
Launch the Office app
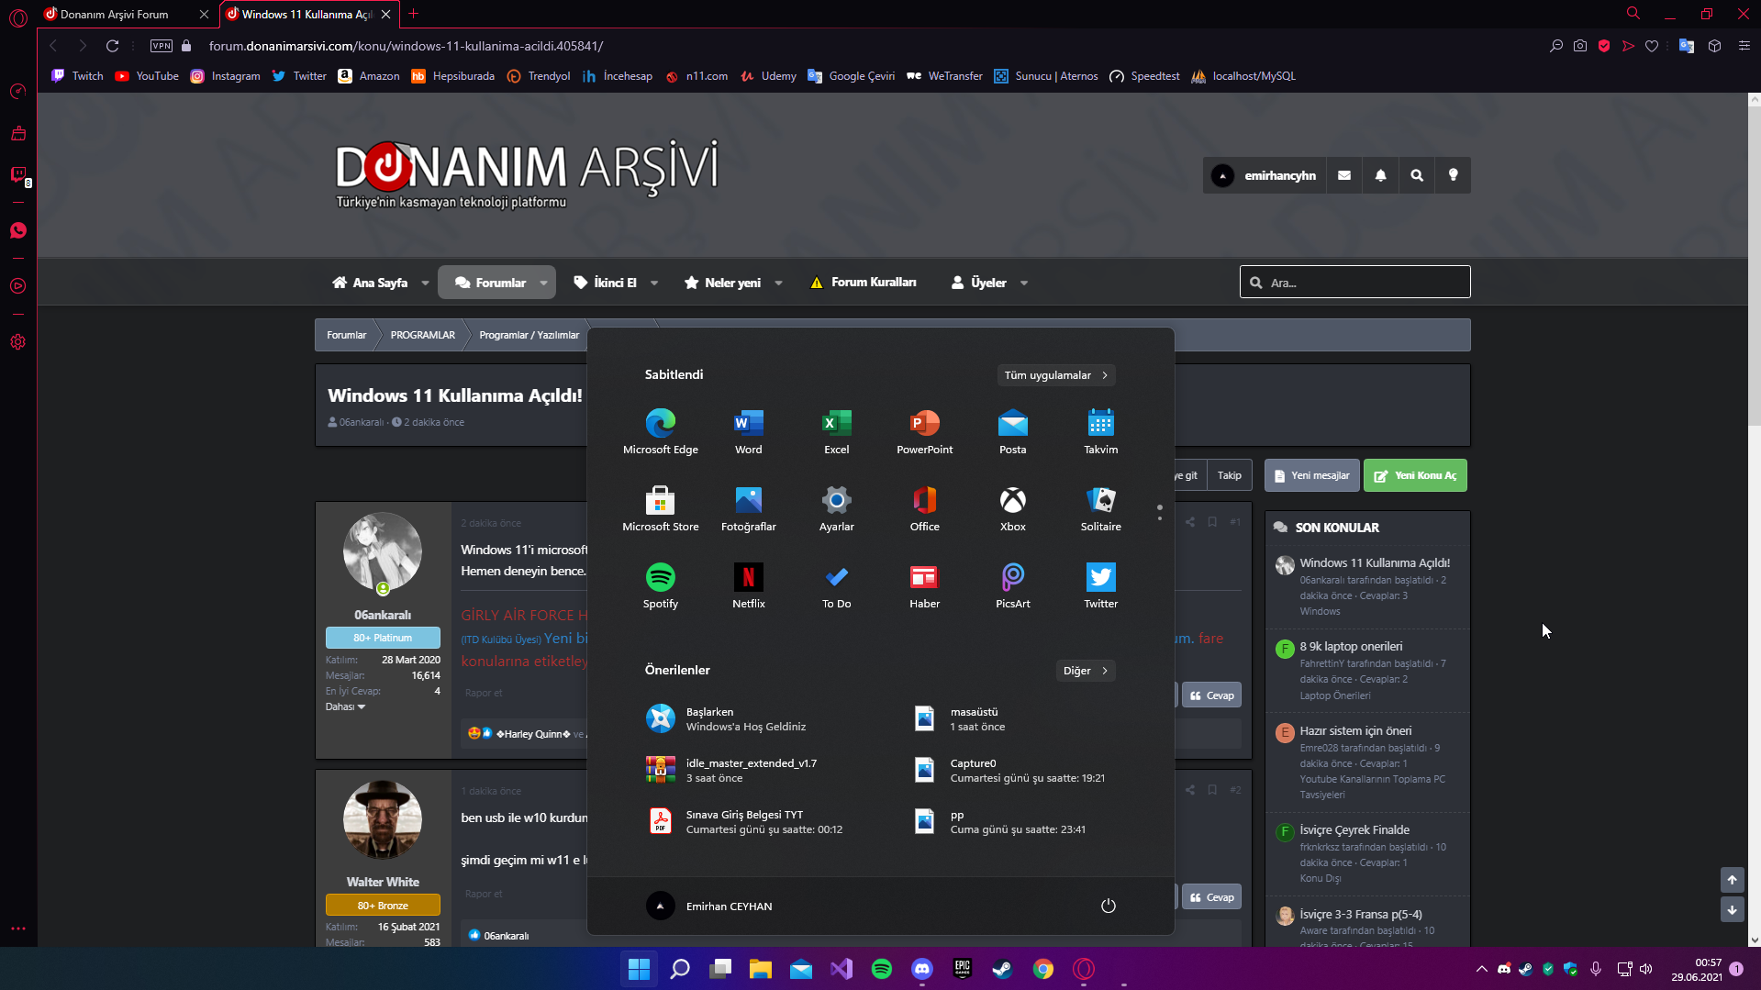tap(924, 508)
